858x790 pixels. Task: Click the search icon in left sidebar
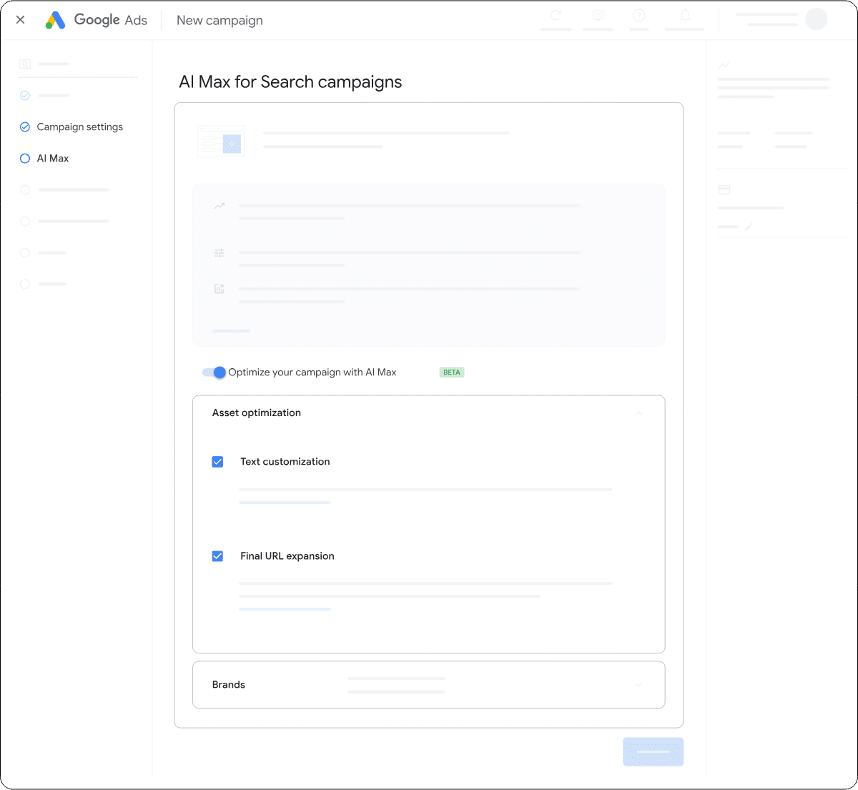point(25,64)
